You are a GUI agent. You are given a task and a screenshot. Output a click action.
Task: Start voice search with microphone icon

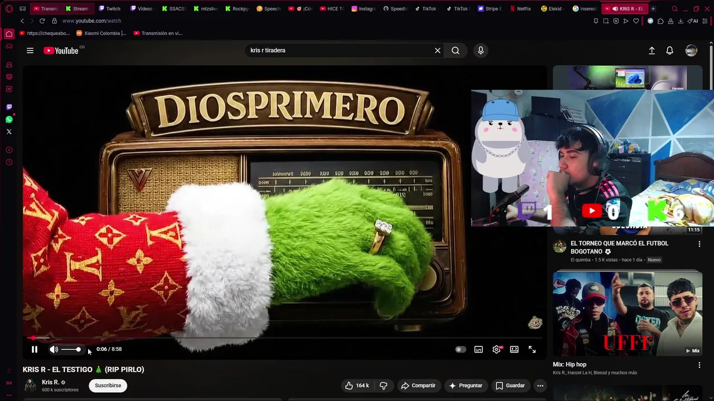tap(481, 50)
